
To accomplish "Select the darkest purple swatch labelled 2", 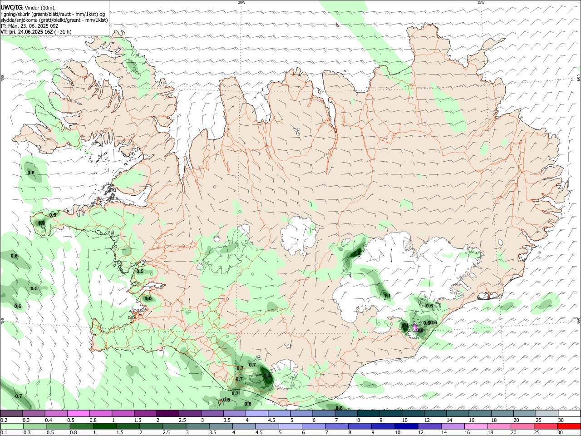I will (167, 413).
